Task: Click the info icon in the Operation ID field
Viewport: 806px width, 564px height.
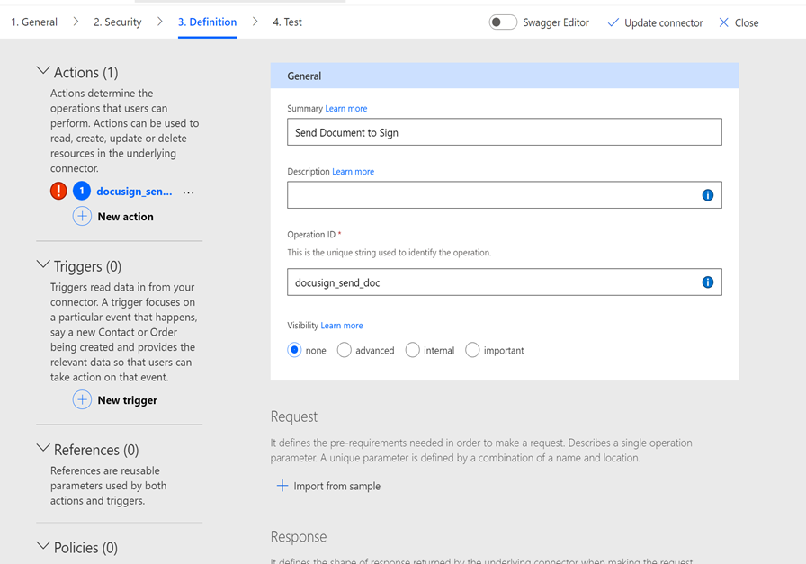Action: pyautogui.click(x=707, y=282)
